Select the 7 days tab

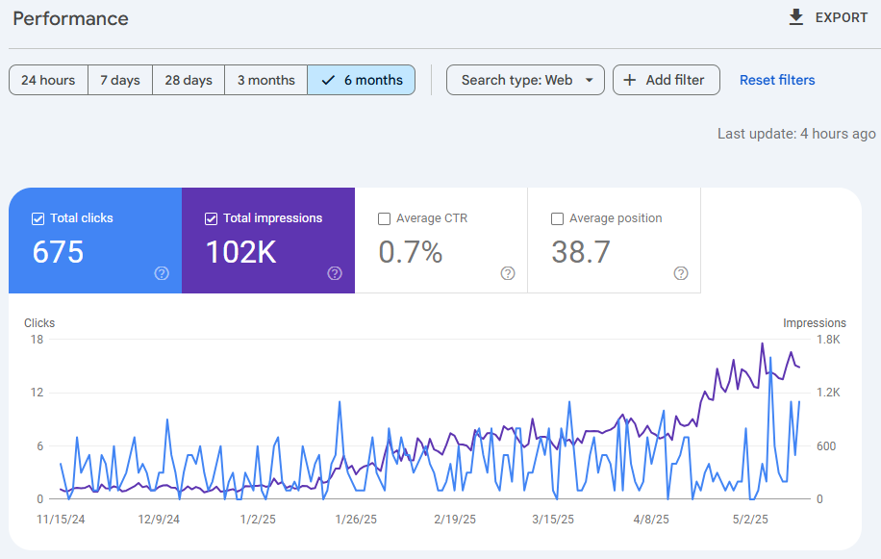click(119, 80)
